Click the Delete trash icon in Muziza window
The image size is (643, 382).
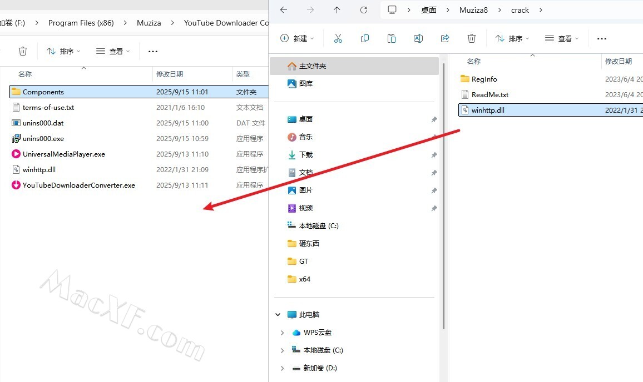click(23, 51)
